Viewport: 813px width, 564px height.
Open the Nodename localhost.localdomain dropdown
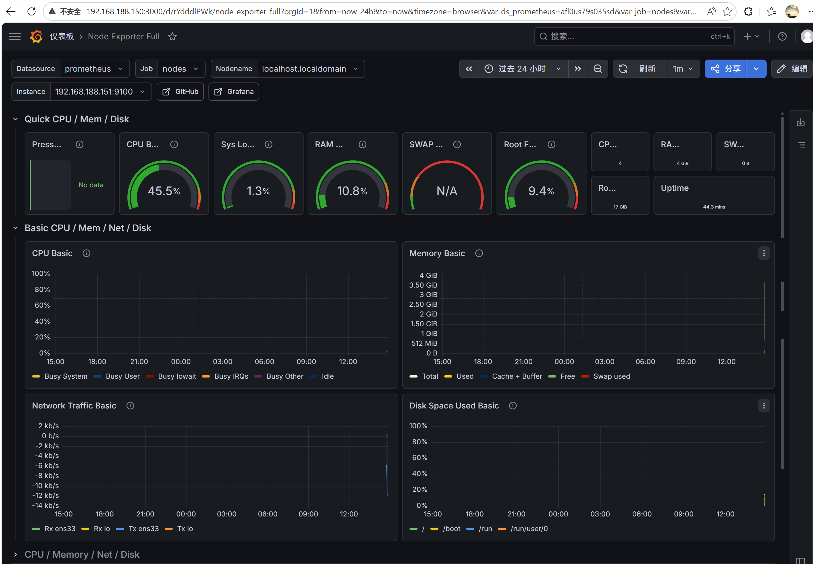(x=311, y=68)
